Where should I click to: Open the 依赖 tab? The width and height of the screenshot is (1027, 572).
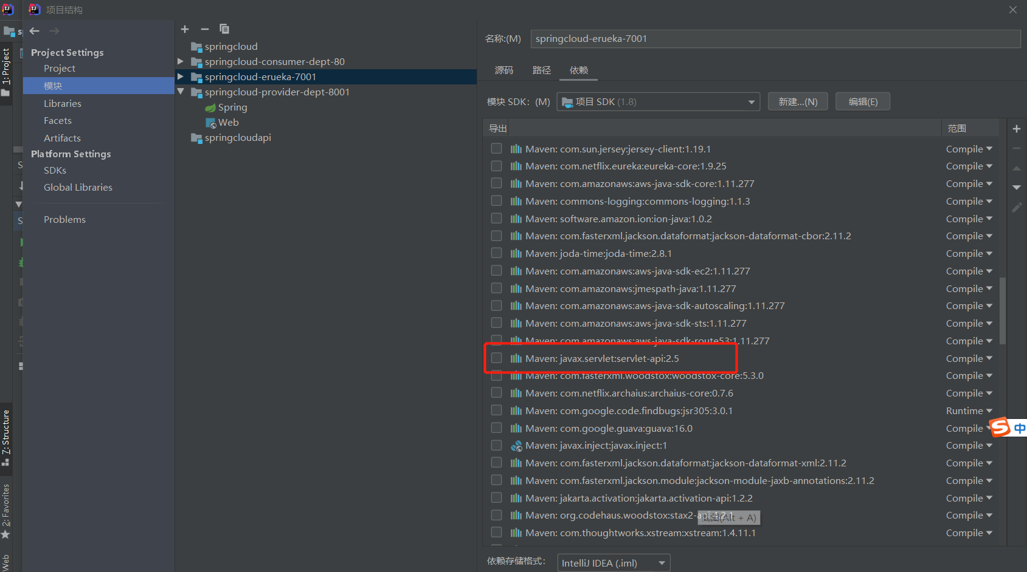(x=578, y=70)
